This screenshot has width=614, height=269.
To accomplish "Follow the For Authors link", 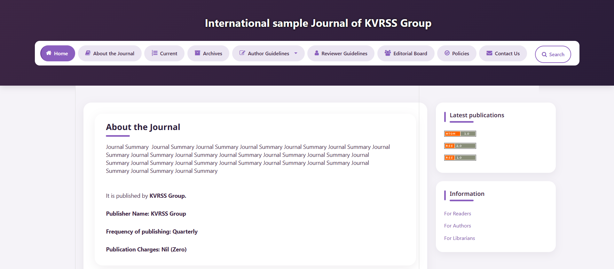I will (x=458, y=226).
